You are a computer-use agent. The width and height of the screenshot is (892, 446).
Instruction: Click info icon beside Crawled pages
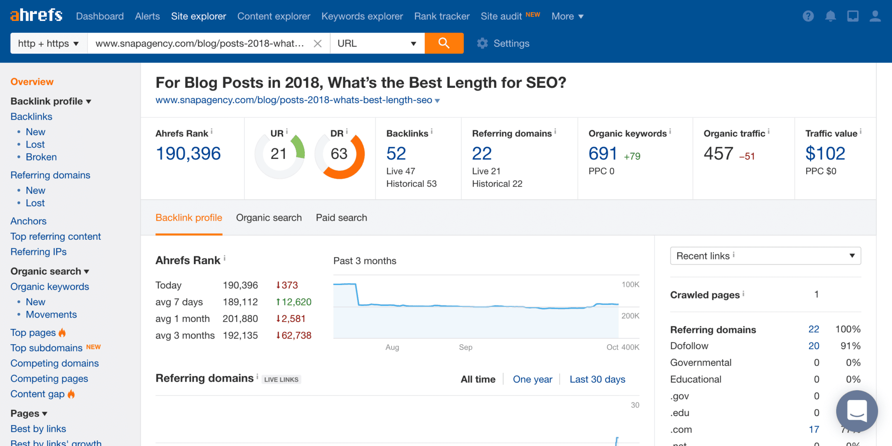[743, 293]
